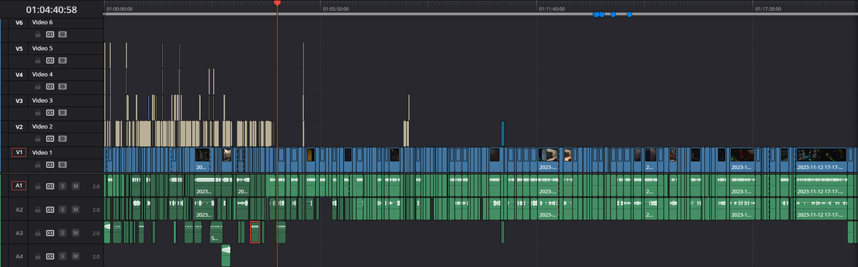Click the A3 channel format value 2.0
The height and width of the screenshot is (267, 858).
coord(97,233)
